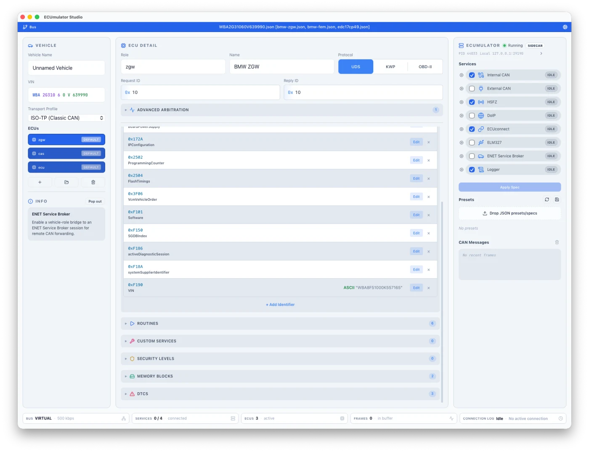Click the Add Identifier link

coord(280,304)
